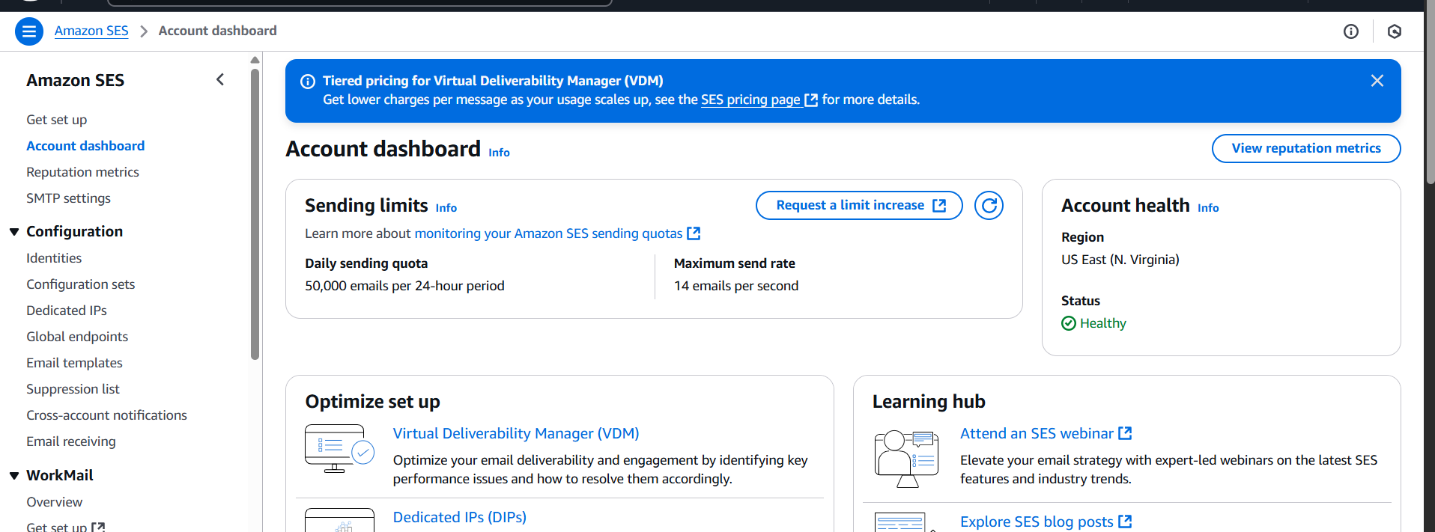Open the hamburger navigation menu

pyautogui.click(x=29, y=31)
